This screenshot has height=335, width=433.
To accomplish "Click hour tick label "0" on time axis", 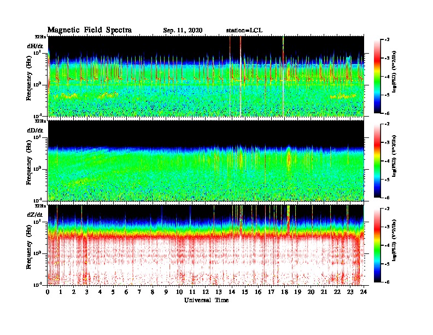I will pos(48,292).
